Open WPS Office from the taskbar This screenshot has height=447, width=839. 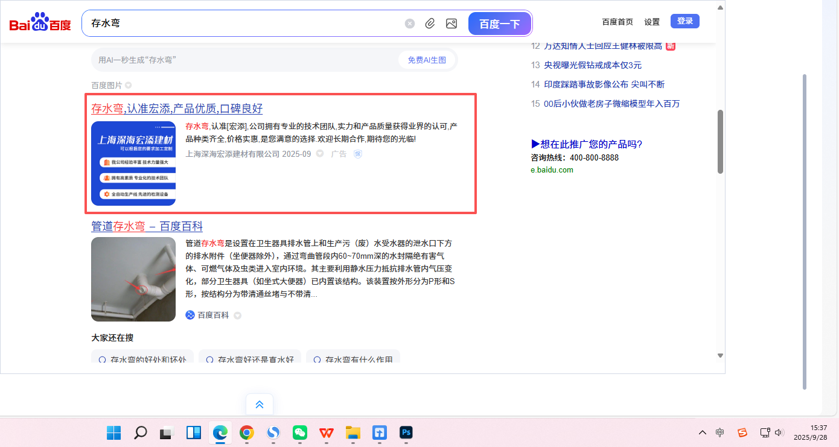coord(327,433)
